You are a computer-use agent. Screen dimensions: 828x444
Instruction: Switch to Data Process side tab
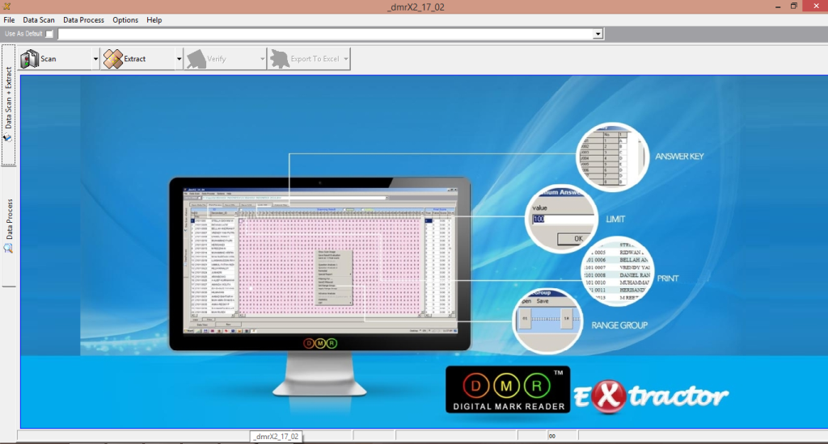click(8, 227)
